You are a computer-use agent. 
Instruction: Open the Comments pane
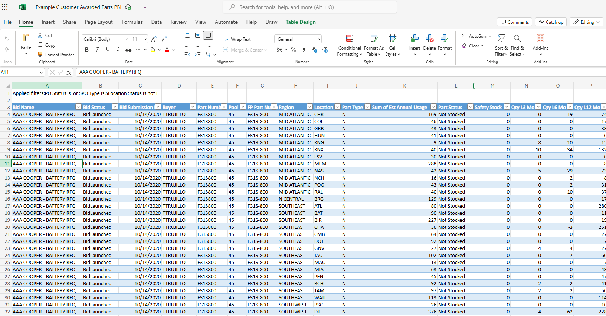[515, 22]
